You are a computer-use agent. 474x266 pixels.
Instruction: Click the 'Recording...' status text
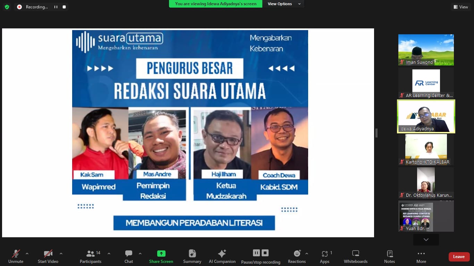(x=37, y=7)
